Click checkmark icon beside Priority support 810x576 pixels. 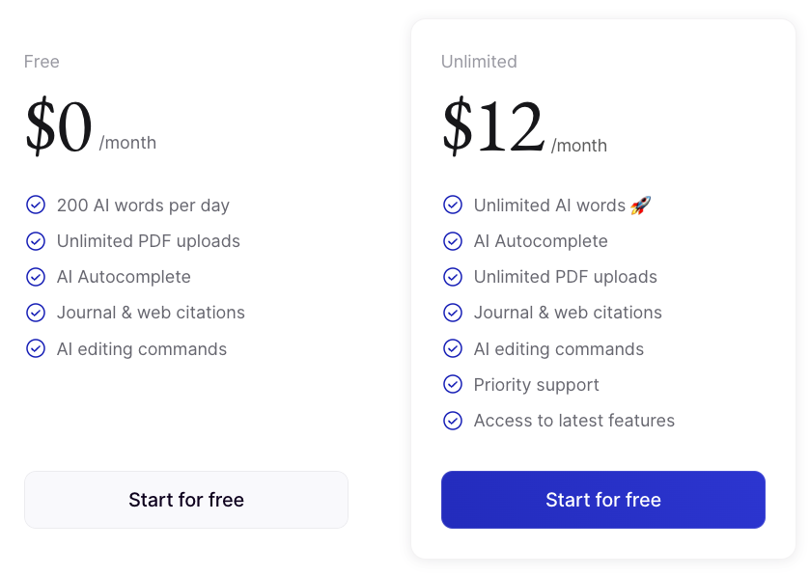453,384
